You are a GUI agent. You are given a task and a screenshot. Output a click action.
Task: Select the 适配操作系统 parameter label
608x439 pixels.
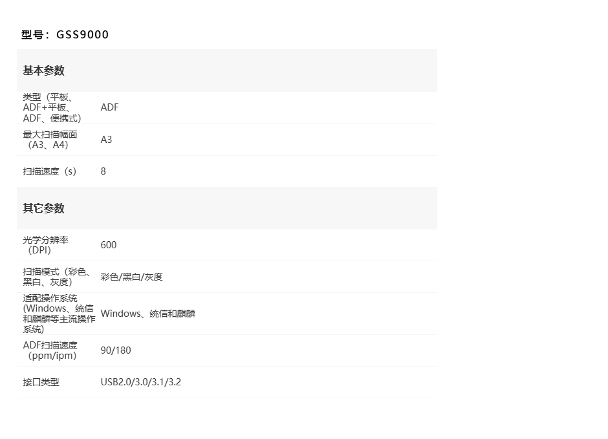[x=58, y=314]
